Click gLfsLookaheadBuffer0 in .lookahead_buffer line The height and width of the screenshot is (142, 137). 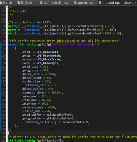pyautogui.click(x=71, y=122)
